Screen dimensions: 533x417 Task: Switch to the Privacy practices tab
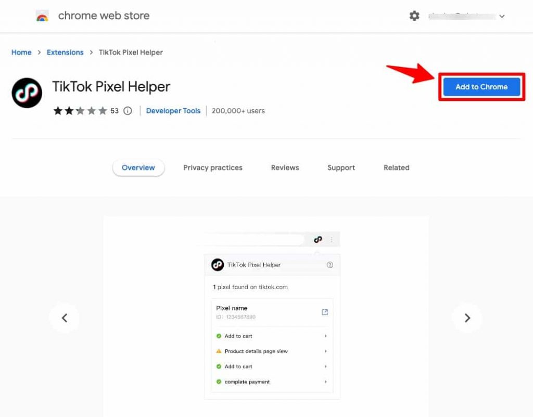(x=213, y=167)
